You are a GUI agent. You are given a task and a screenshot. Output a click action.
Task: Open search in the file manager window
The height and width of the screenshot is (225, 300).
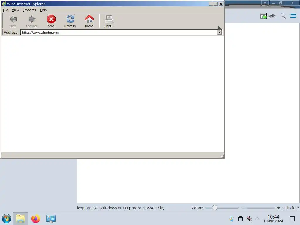(x=283, y=16)
